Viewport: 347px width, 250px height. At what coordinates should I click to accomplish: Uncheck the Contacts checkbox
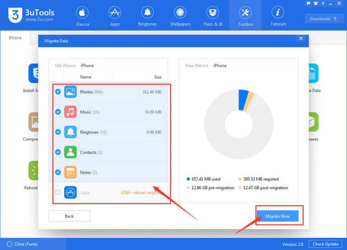[x=58, y=152]
